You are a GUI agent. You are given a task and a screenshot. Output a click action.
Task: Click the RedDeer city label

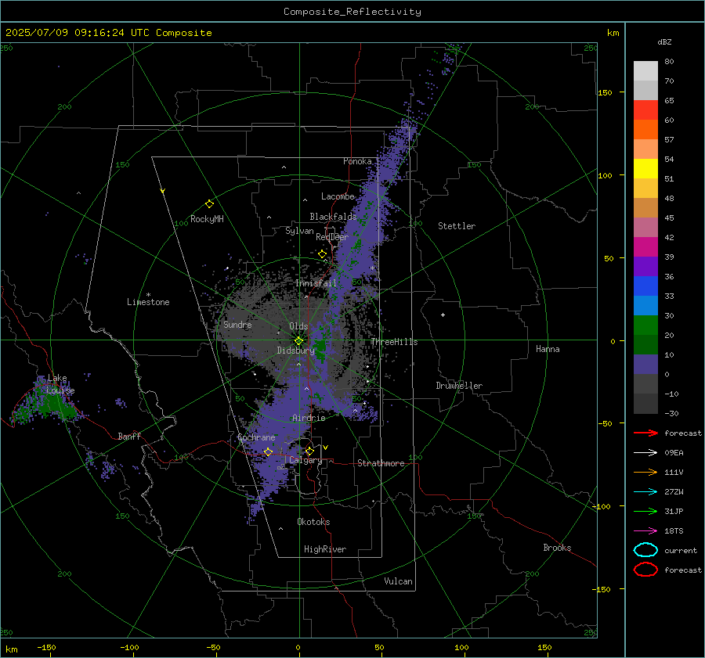[332, 237]
